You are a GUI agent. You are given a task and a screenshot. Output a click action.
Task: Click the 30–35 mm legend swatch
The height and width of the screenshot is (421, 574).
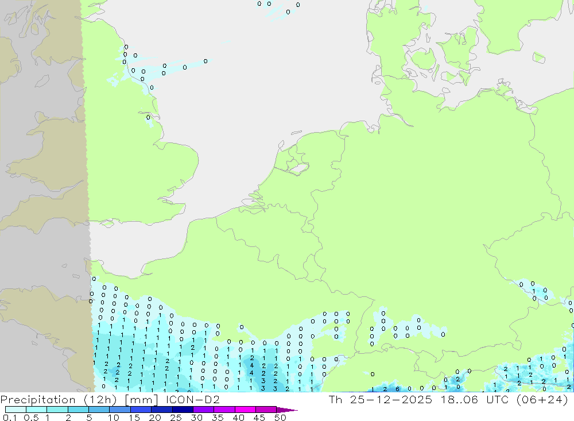click(204, 410)
